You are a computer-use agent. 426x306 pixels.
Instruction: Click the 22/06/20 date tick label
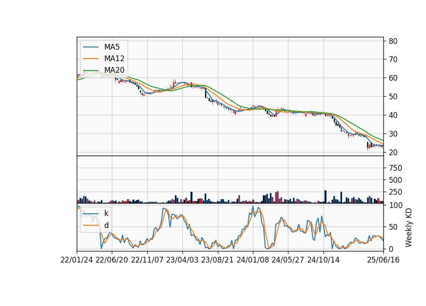click(x=112, y=260)
